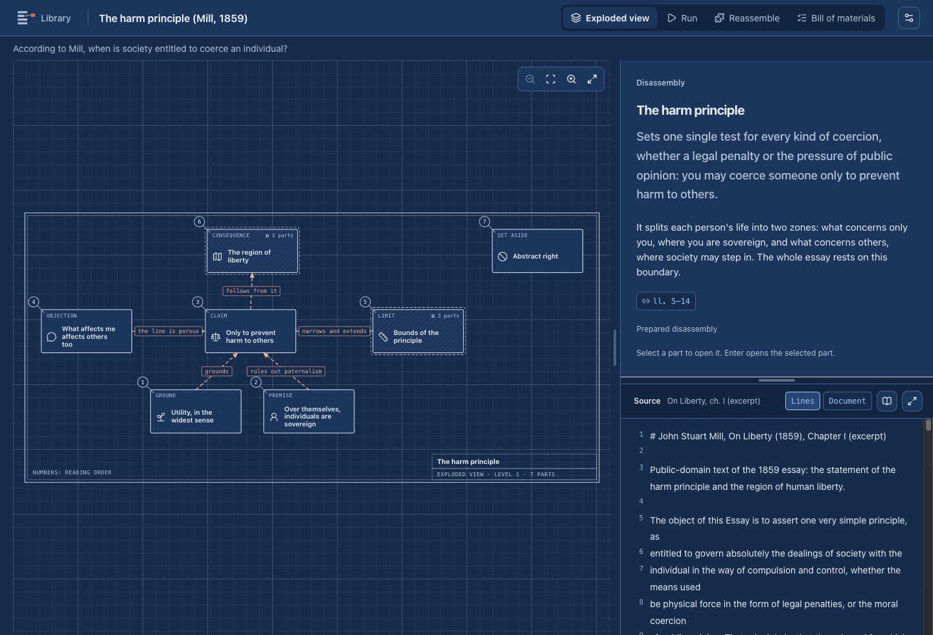This screenshot has height=635, width=933.
Task: Click reading-order marker 6
Action: point(200,222)
